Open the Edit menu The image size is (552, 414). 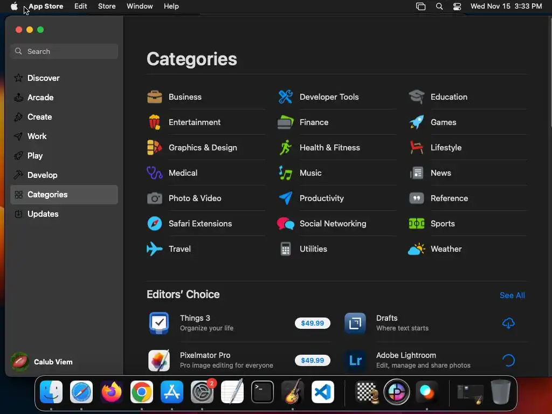click(x=81, y=6)
